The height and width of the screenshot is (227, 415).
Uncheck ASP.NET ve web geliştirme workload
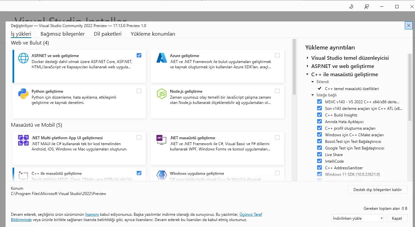click(139, 55)
